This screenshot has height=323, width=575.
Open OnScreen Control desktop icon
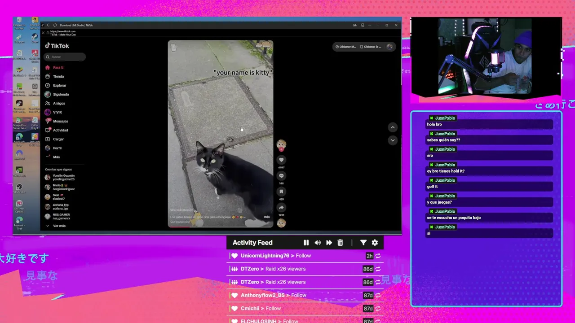click(19, 206)
